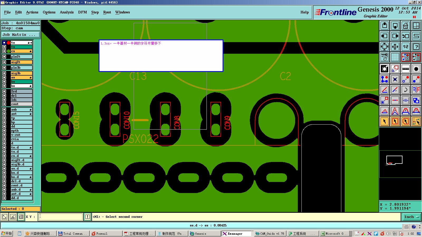The image size is (422, 237).
Task: Open the wrench and palette settings icon
Action: [x=385, y=57]
